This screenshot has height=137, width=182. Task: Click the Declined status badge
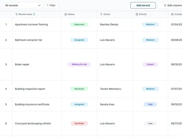point(79,123)
